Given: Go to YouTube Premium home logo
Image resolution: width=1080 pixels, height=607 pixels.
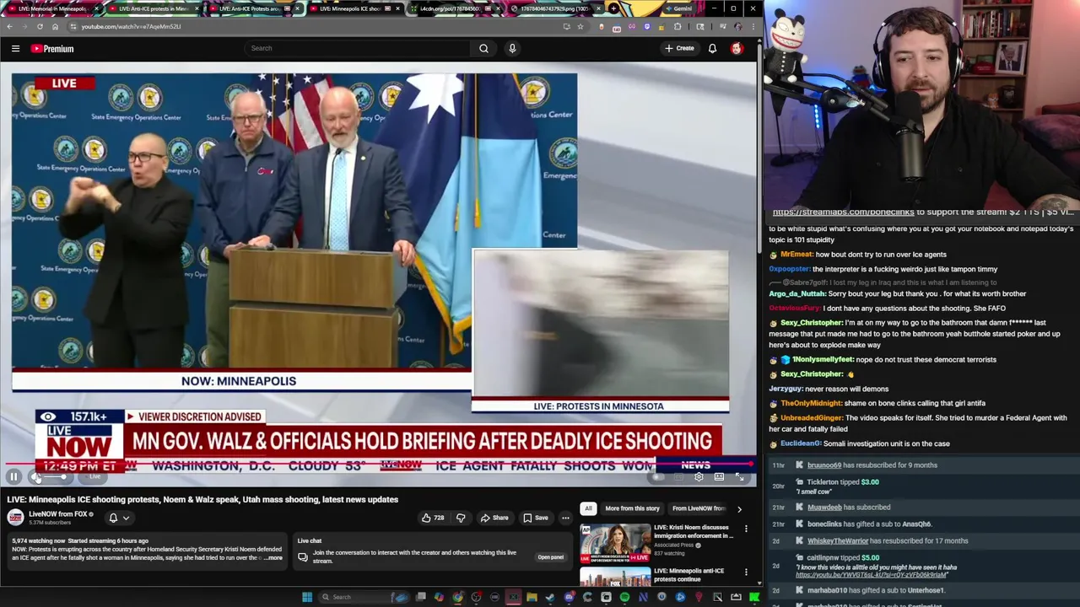Looking at the screenshot, I should point(52,49).
